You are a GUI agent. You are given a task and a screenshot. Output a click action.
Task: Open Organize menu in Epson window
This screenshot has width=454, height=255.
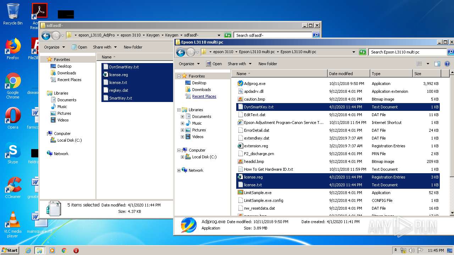coord(189,64)
